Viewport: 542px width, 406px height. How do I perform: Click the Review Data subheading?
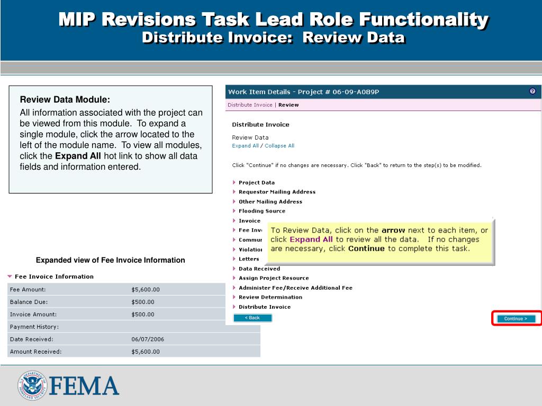click(250, 137)
